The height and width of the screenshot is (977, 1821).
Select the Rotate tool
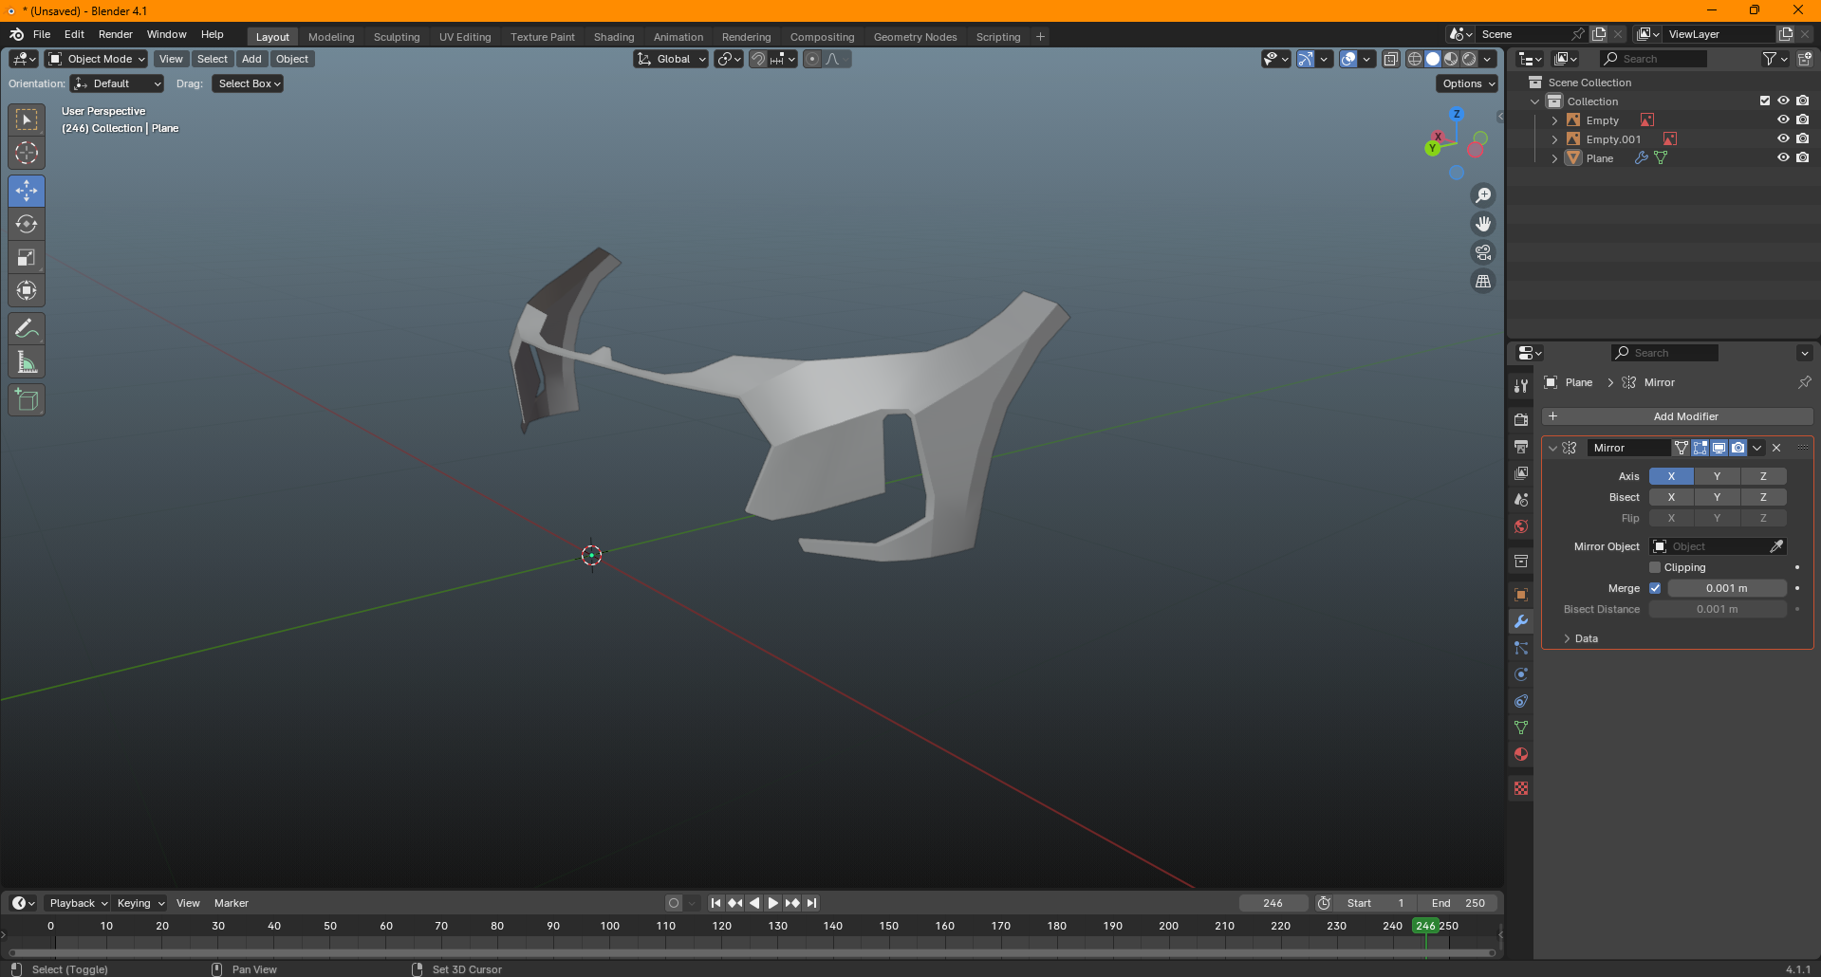pyautogui.click(x=27, y=224)
